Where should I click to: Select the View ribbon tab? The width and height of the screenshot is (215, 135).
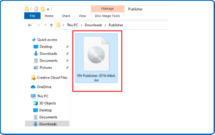(x=82, y=16)
